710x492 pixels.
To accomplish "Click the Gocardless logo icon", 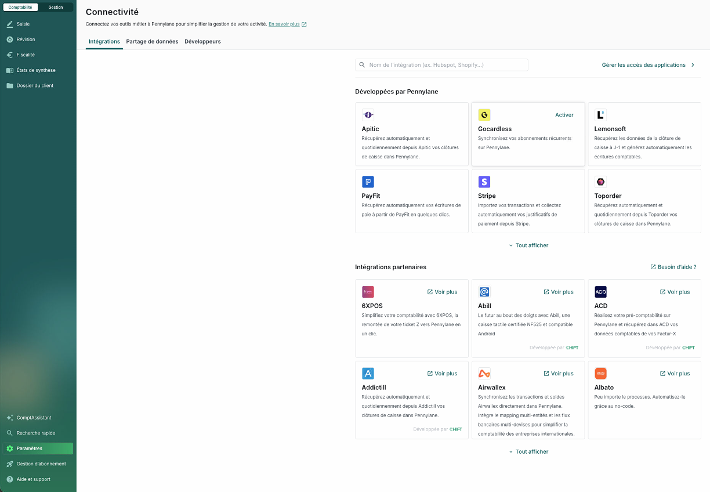I will pos(484,115).
